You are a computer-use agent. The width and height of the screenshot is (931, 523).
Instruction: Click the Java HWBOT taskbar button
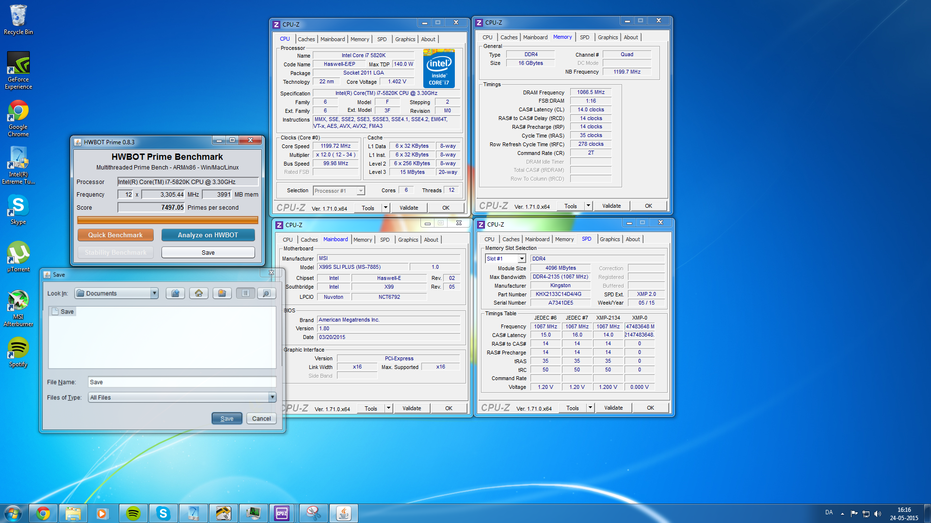343,513
